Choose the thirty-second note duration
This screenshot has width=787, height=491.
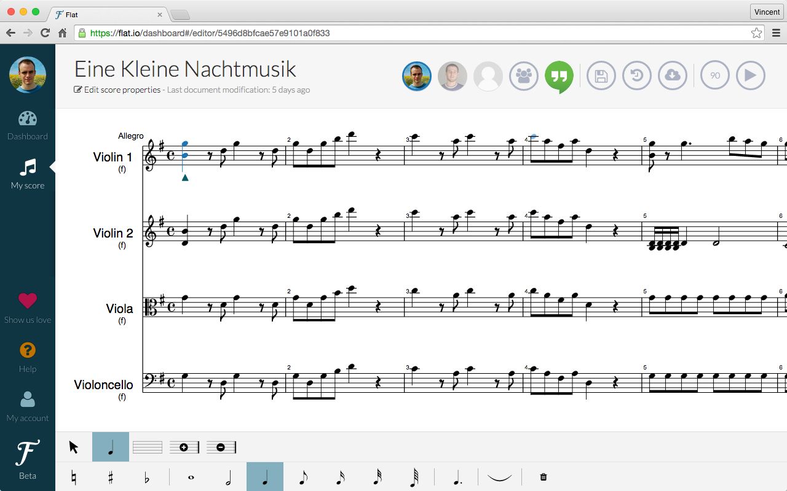tap(378, 477)
